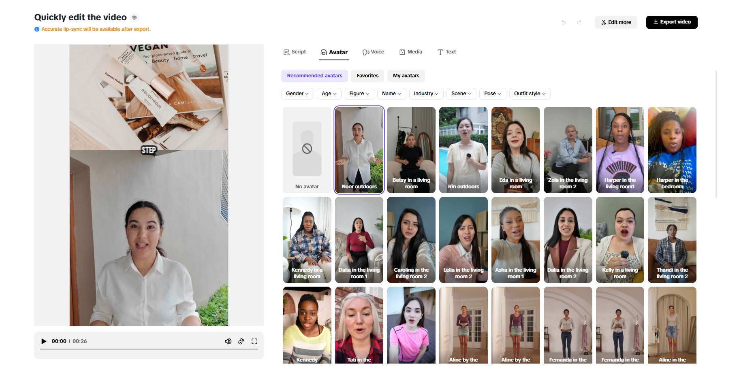Switch to the Voice tab

[x=373, y=52]
